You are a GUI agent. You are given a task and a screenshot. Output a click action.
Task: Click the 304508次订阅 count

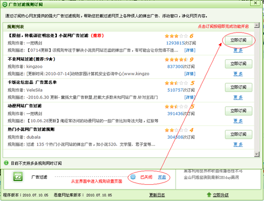(x=181, y=137)
